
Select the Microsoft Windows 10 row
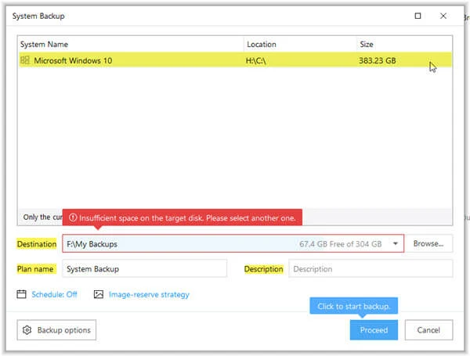pyautogui.click(x=235, y=60)
